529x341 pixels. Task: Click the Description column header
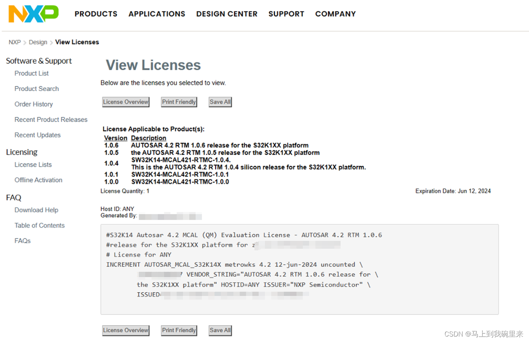pyautogui.click(x=149, y=138)
